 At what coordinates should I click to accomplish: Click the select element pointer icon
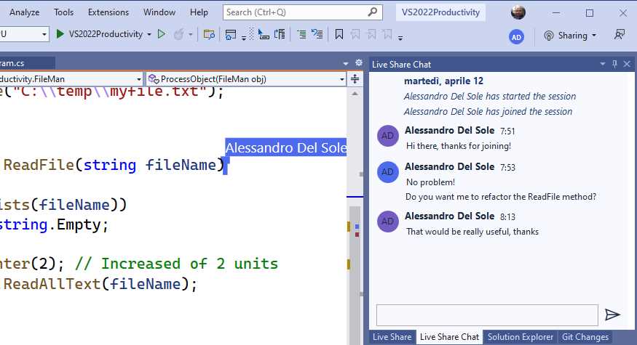(x=264, y=34)
